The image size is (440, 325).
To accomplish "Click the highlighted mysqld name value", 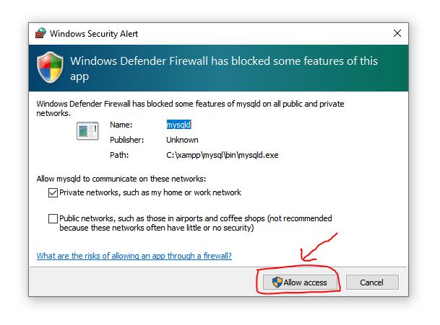I will click(178, 125).
